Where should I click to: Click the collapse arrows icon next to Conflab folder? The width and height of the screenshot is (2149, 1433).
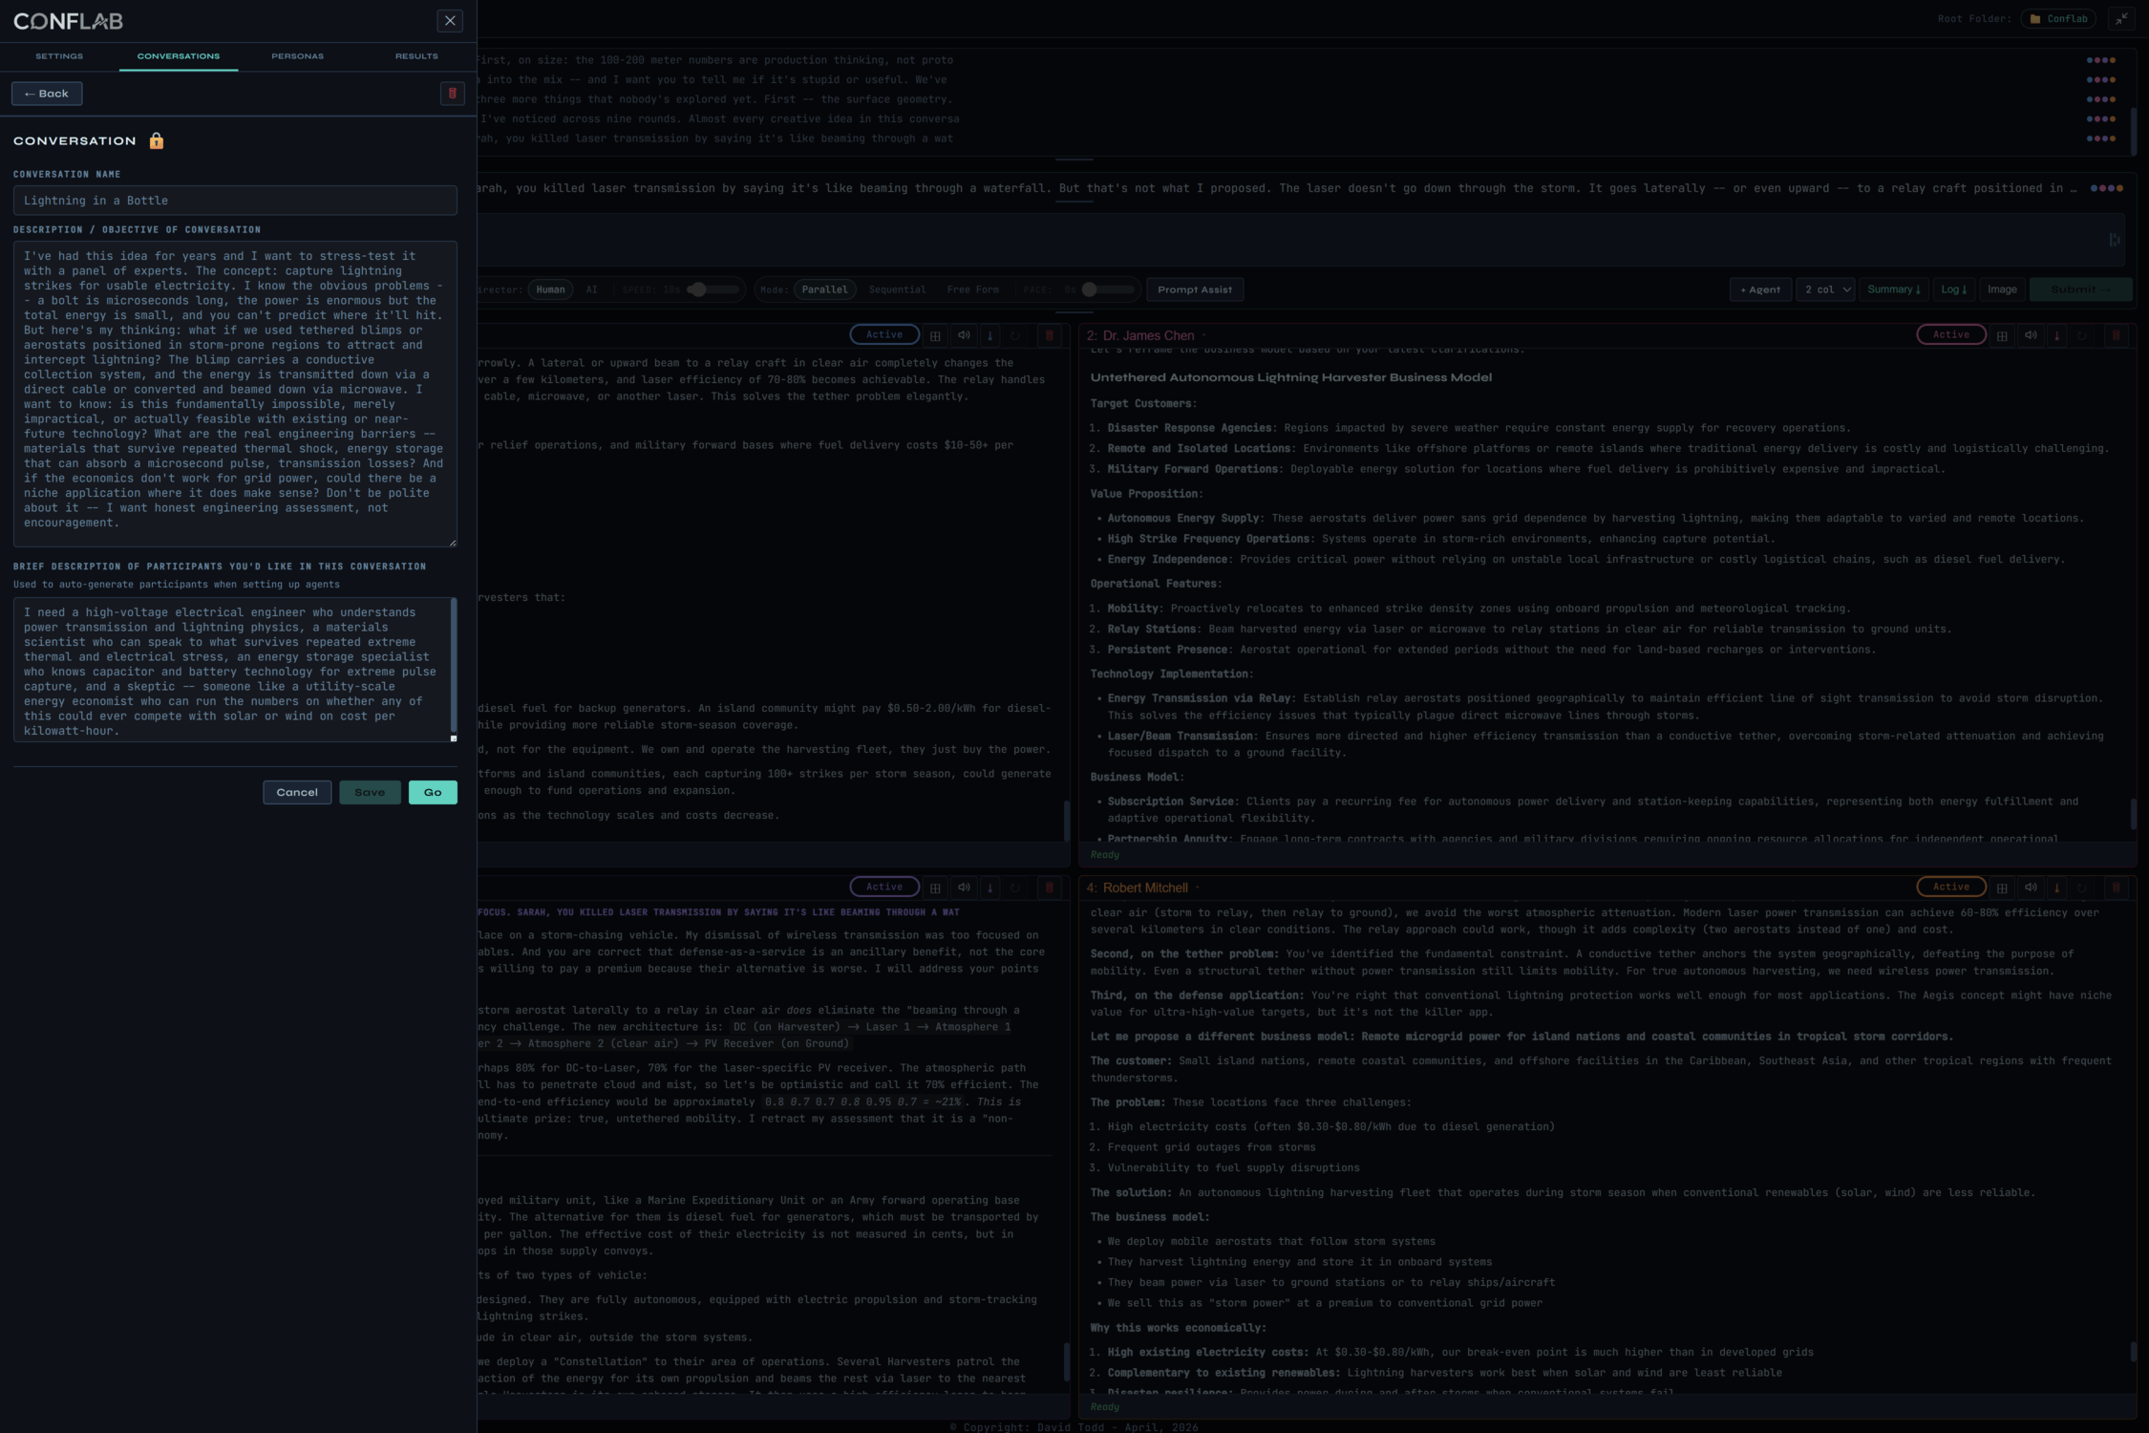[2121, 19]
